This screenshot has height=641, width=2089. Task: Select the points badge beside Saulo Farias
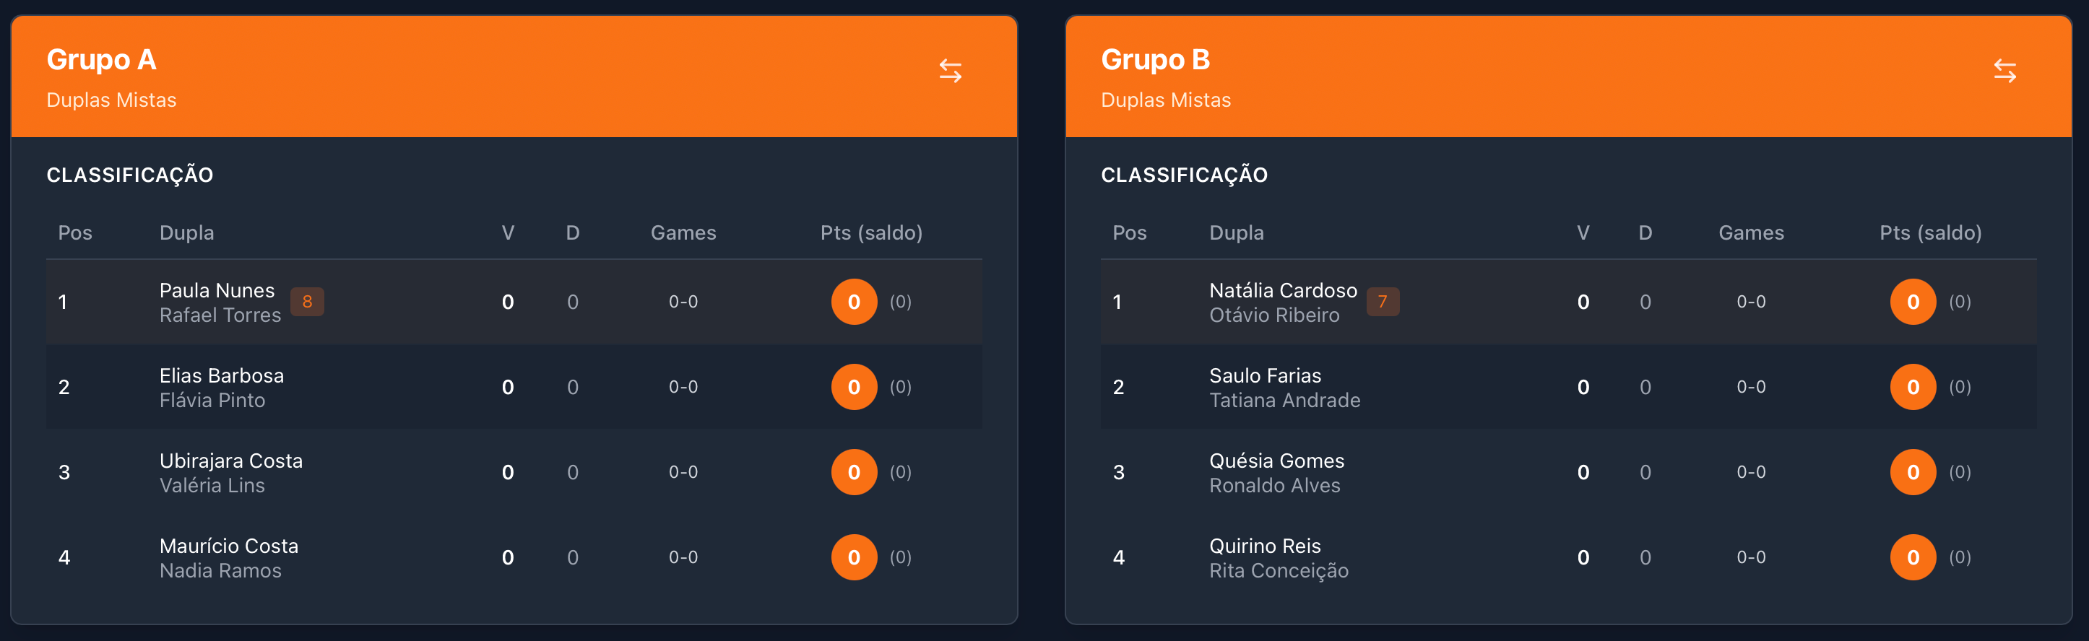[1912, 386]
